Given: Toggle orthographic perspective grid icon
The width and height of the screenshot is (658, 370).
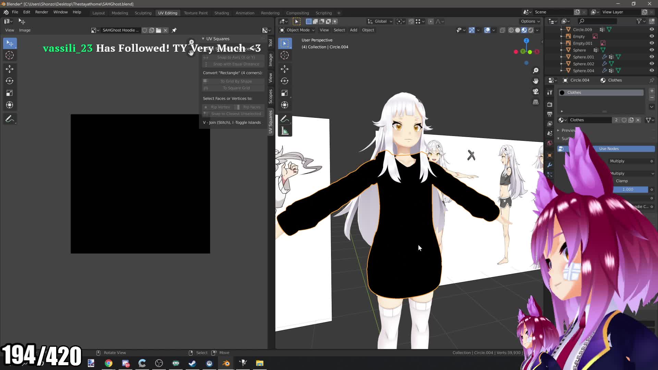Looking at the screenshot, I should (x=536, y=102).
